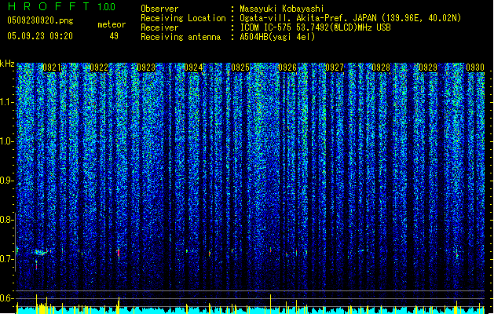494x314 pixels.
Task: Click the 1.0 kHz axis label
Action: point(7,141)
